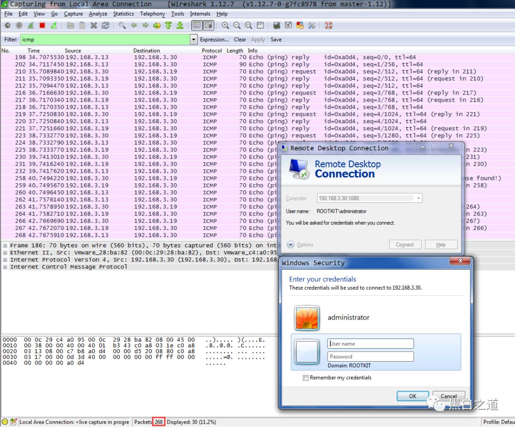Check Remember my credentials
515x427 pixels.
[306, 378]
